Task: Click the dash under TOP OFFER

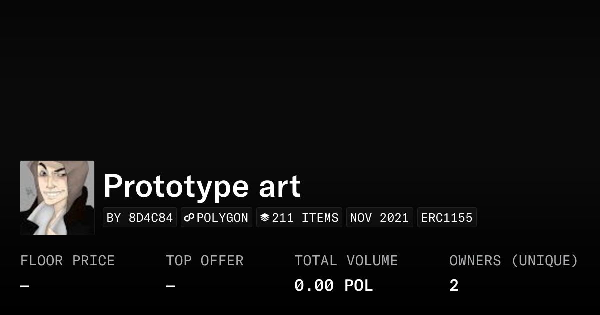Action: (169, 285)
